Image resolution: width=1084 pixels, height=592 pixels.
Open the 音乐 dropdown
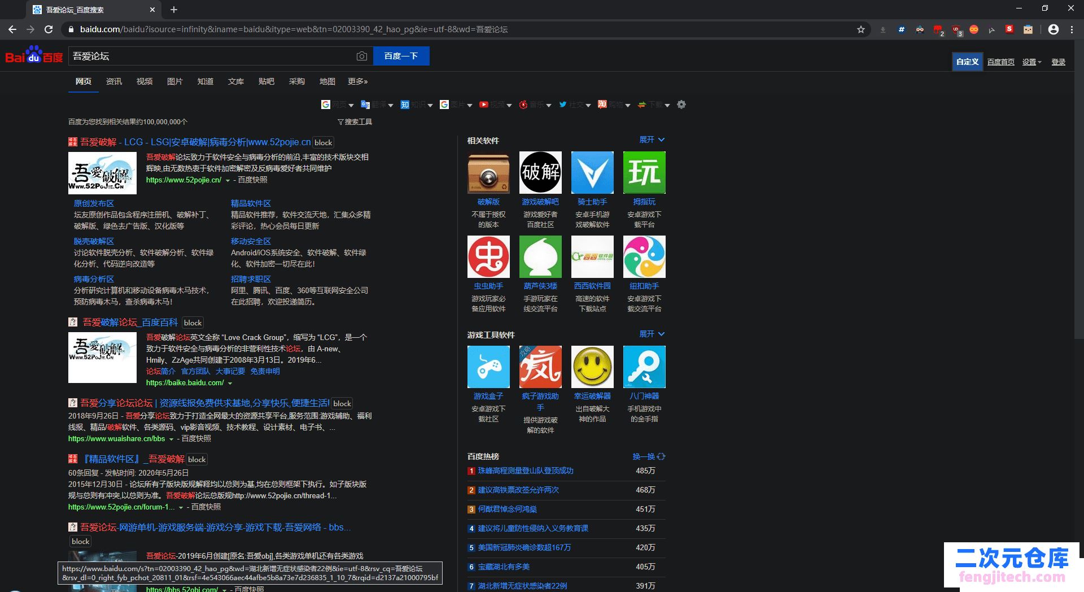(x=535, y=105)
